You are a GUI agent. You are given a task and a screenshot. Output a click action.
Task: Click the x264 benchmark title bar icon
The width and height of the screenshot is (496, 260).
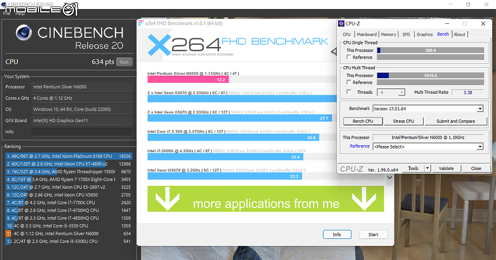(141, 23)
